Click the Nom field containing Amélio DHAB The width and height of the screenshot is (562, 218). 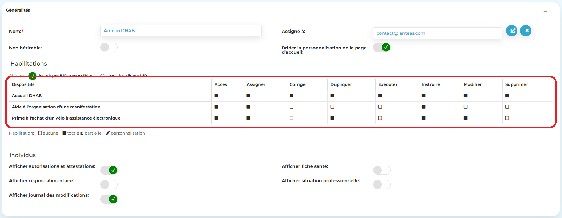(x=181, y=31)
